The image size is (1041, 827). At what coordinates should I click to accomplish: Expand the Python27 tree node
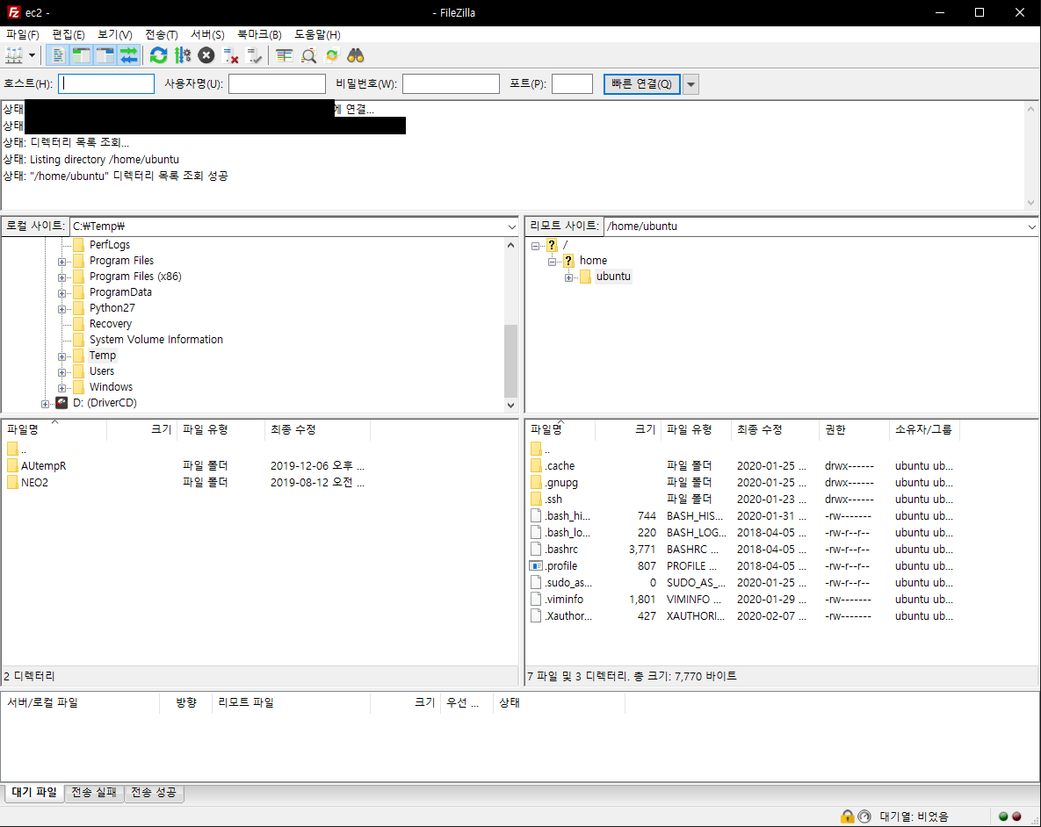coord(61,309)
